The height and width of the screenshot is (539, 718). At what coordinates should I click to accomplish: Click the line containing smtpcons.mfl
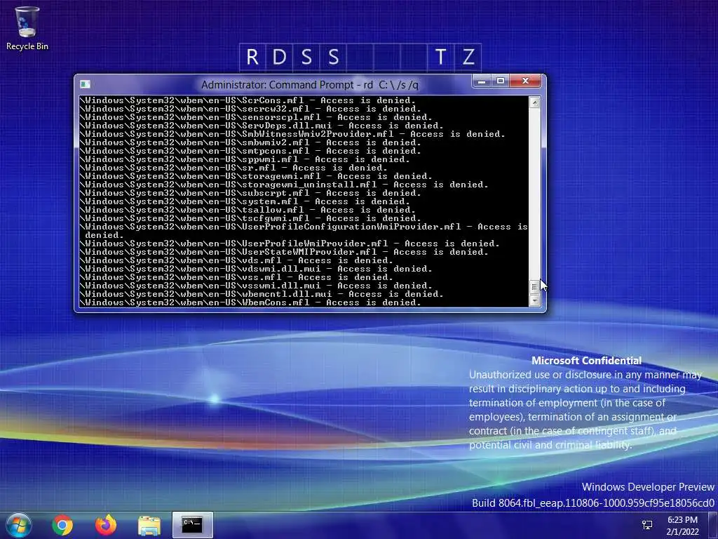(x=250, y=151)
